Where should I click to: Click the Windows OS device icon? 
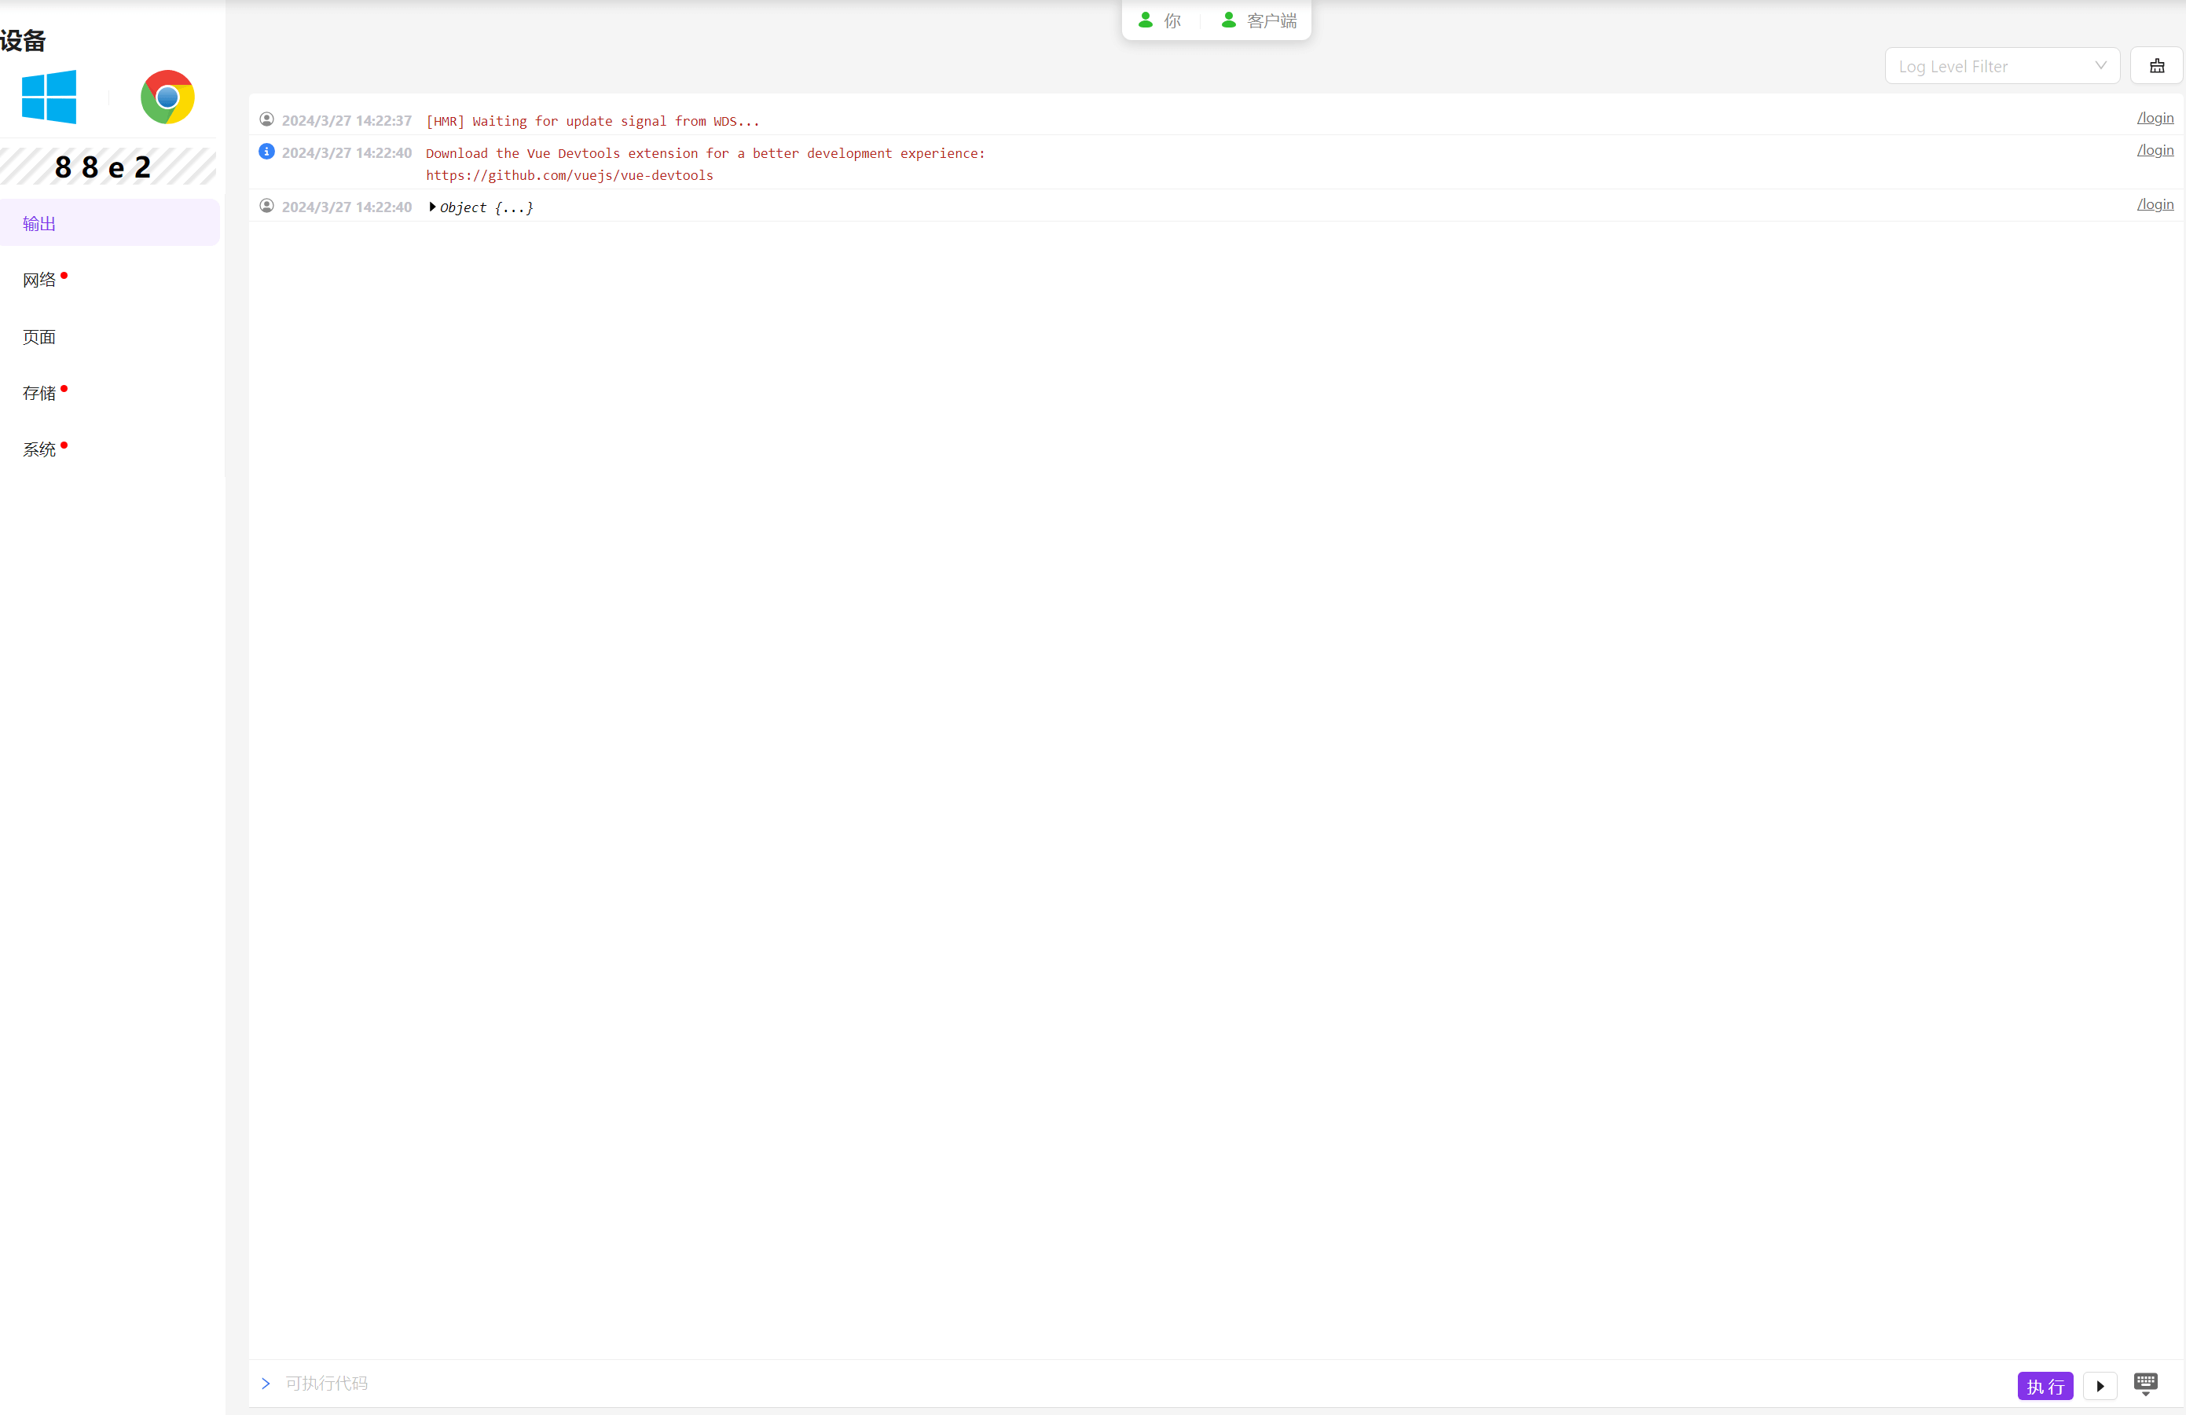tap(49, 97)
